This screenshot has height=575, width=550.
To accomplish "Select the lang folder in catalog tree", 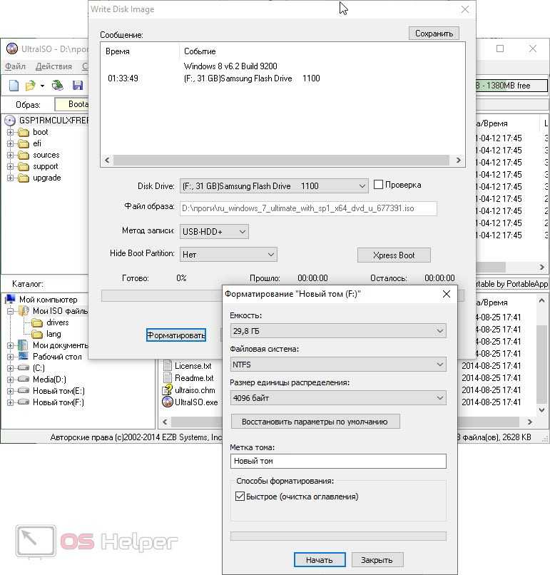I will (46, 334).
